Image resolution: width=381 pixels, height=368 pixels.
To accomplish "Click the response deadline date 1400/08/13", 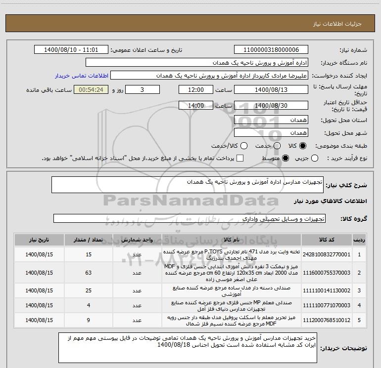I will coord(271,89).
